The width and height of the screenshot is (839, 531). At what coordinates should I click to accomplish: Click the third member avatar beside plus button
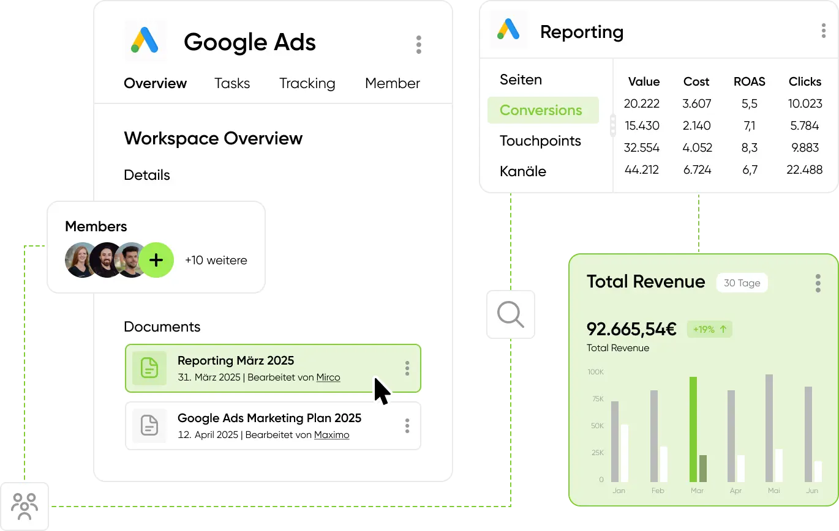click(x=130, y=260)
